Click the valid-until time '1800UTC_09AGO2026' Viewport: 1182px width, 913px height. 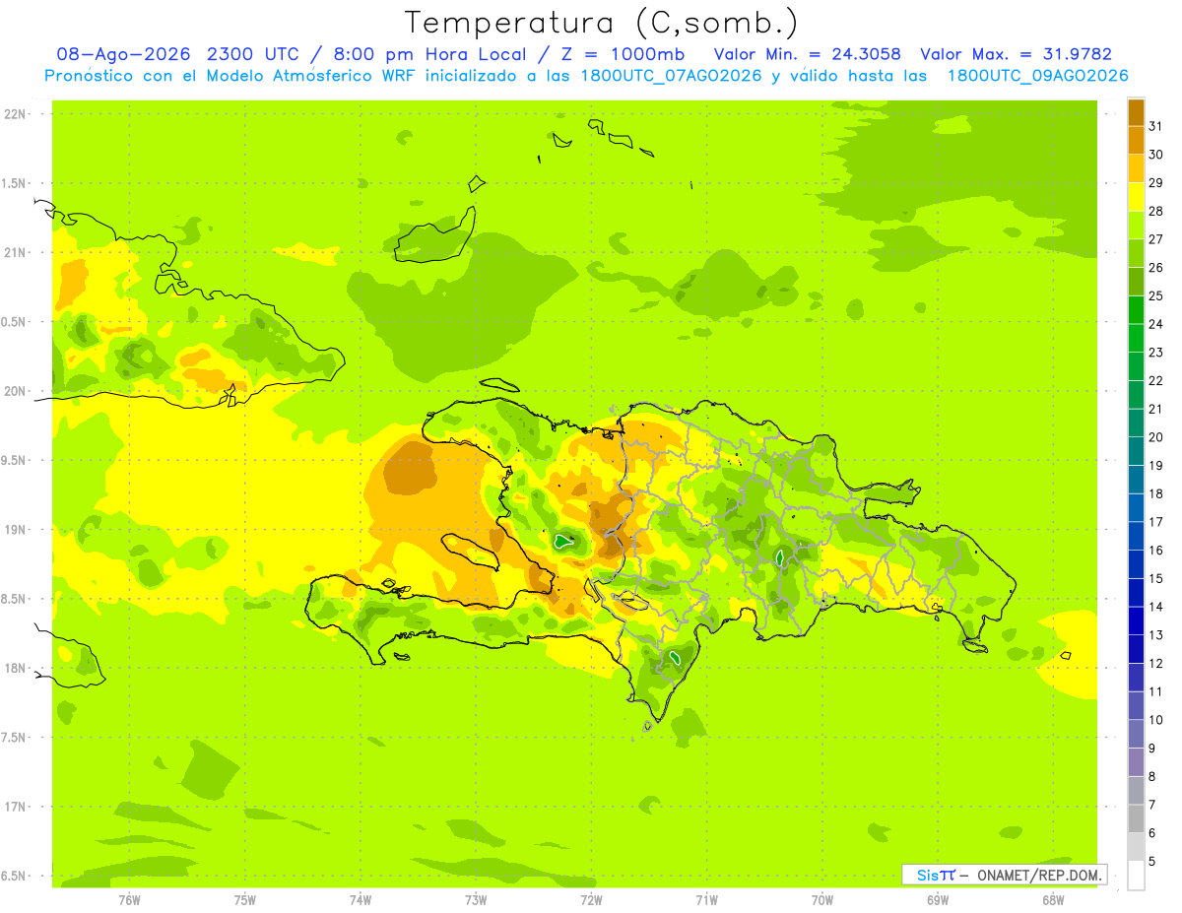click(1037, 76)
